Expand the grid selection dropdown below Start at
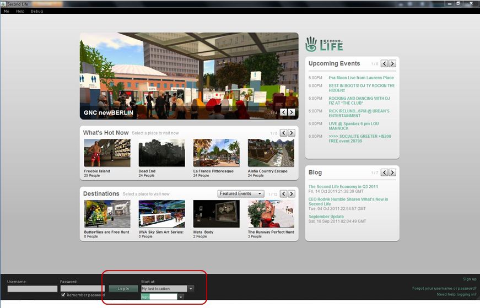The image size is (480, 308). pyautogui.click(x=181, y=297)
